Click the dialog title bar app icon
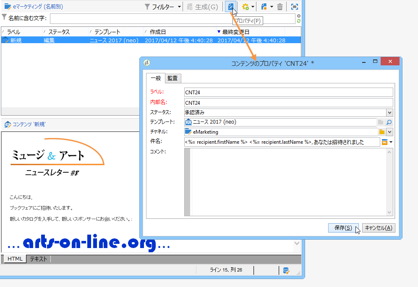The width and height of the screenshot is (418, 287). [x=147, y=63]
